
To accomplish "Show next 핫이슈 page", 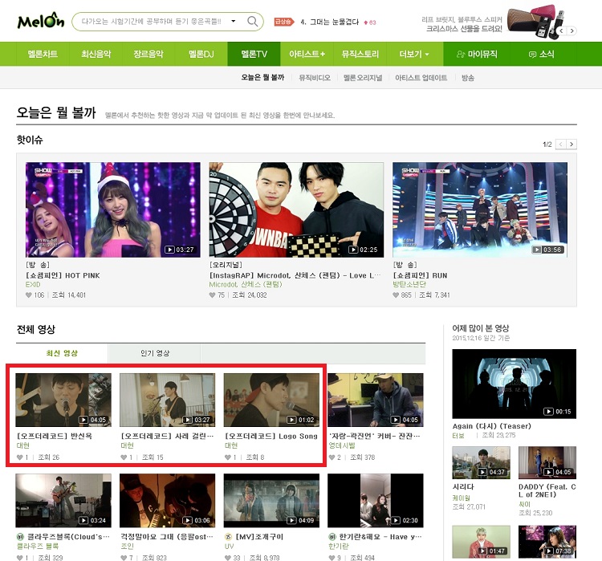I will [x=571, y=144].
